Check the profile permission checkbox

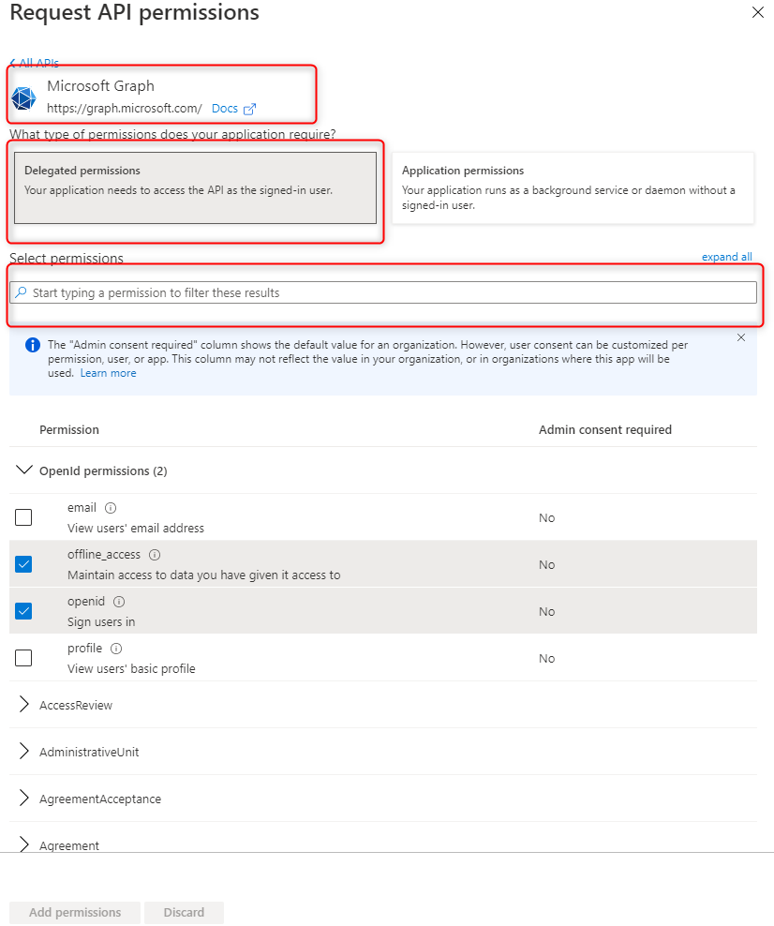click(23, 658)
